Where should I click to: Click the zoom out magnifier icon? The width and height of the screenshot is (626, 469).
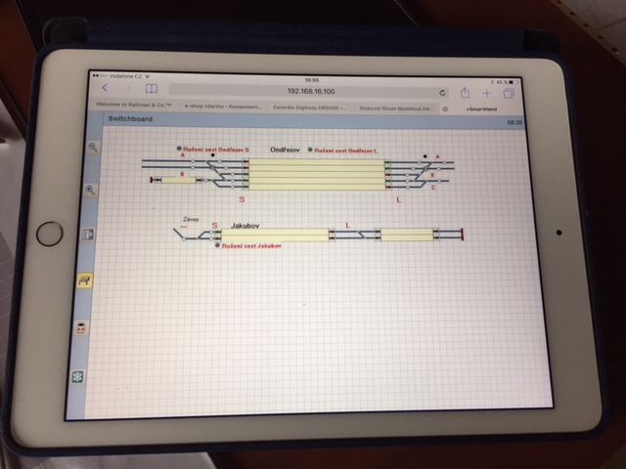tap(95, 147)
